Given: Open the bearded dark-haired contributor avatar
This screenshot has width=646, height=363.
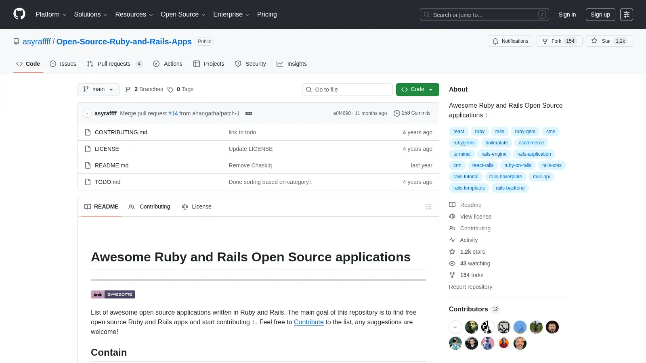Looking at the screenshot, I should [x=552, y=327].
